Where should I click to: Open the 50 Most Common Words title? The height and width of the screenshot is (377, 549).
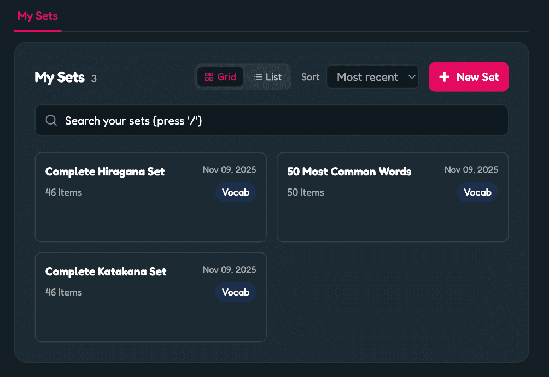click(x=349, y=172)
